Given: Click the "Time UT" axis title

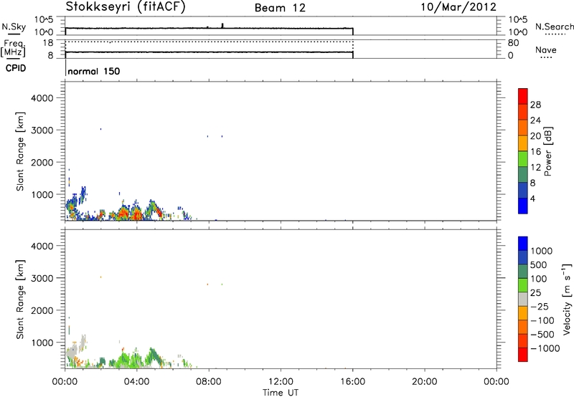Looking at the screenshot, I should pyautogui.click(x=281, y=393).
